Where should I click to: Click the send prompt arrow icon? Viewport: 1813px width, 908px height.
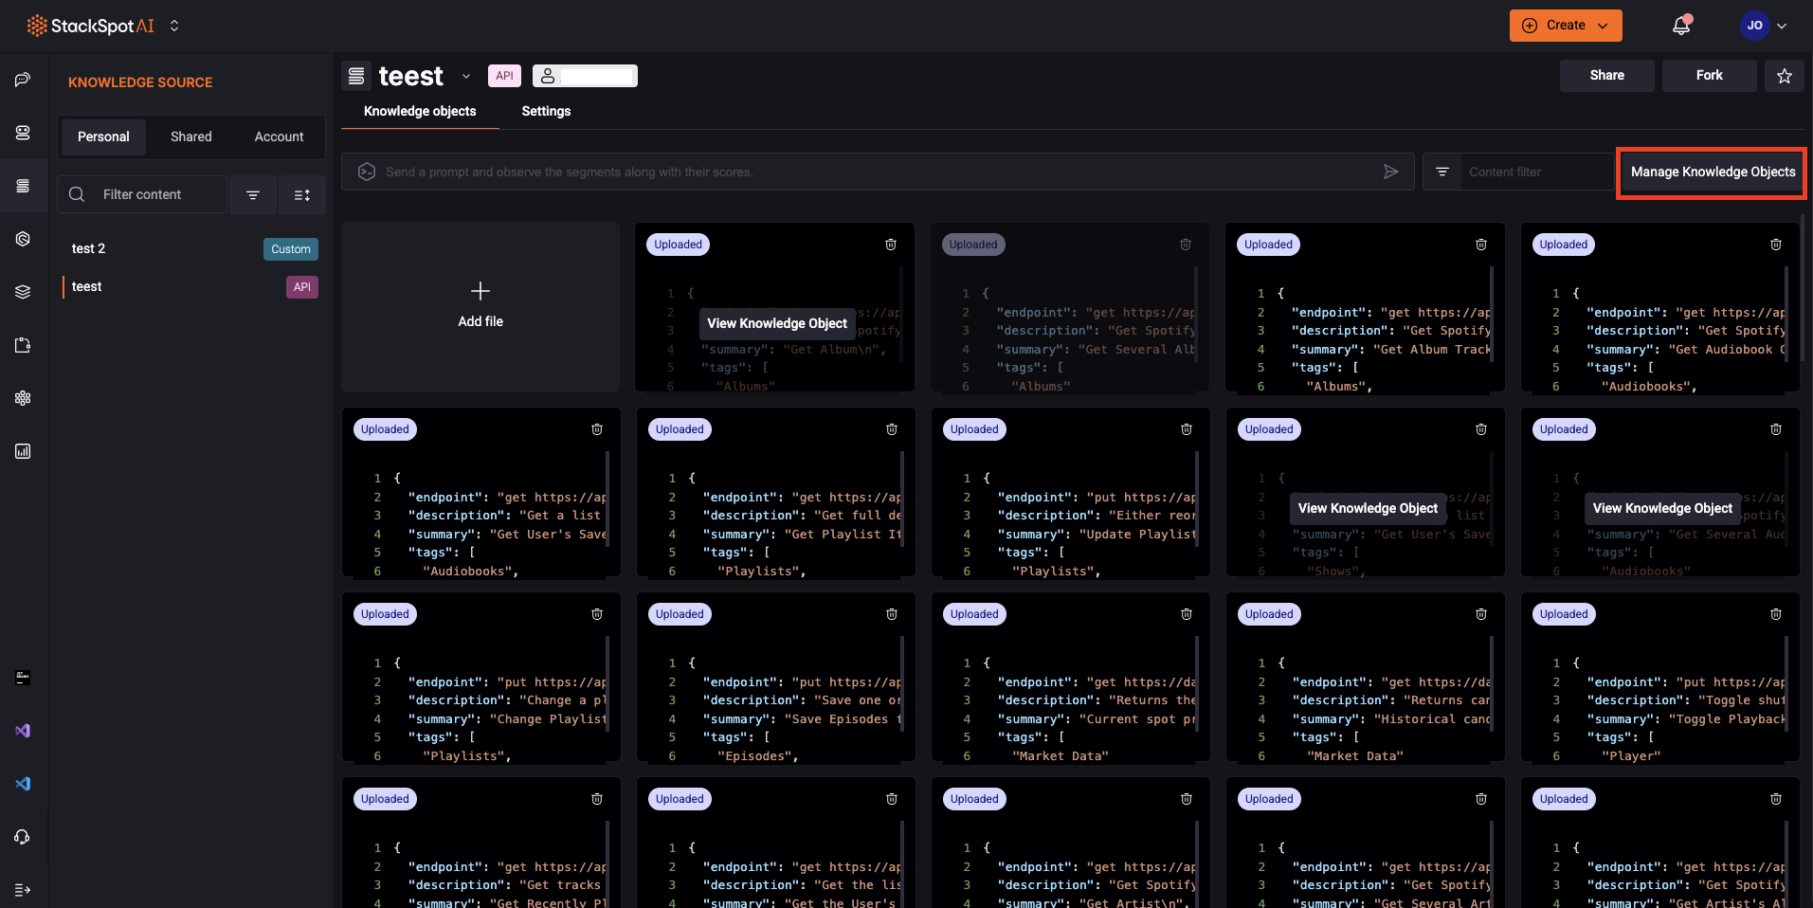click(x=1390, y=172)
